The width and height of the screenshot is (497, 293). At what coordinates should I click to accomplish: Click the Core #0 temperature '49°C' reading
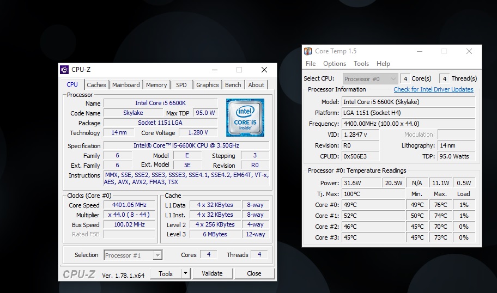(x=373, y=205)
